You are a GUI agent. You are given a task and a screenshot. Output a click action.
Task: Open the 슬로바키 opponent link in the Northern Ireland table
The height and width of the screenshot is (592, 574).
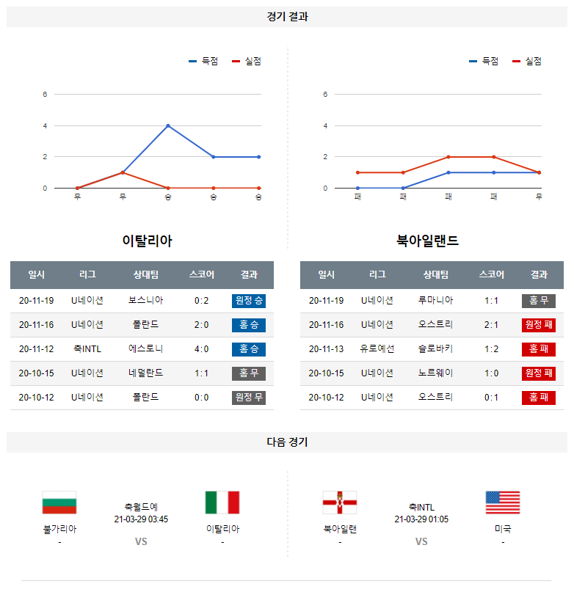tap(435, 349)
